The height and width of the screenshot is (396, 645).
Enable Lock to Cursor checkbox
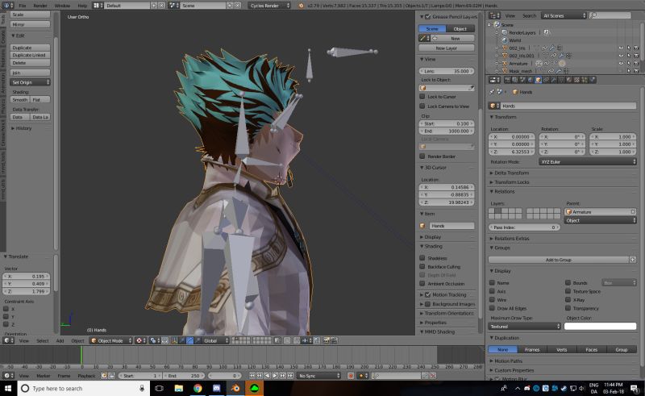[x=422, y=96]
